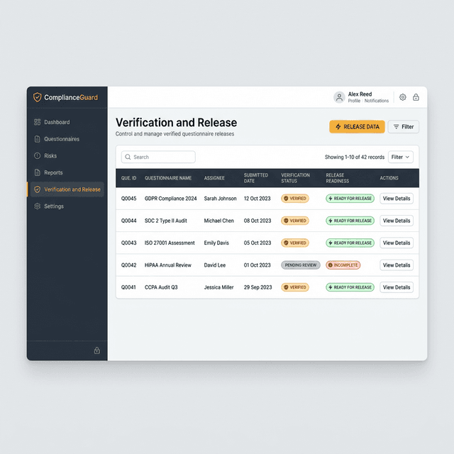Click the Q0043 ID cell
Image resolution: width=454 pixels, height=454 pixels.
pyautogui.click(x=128, y=243)
